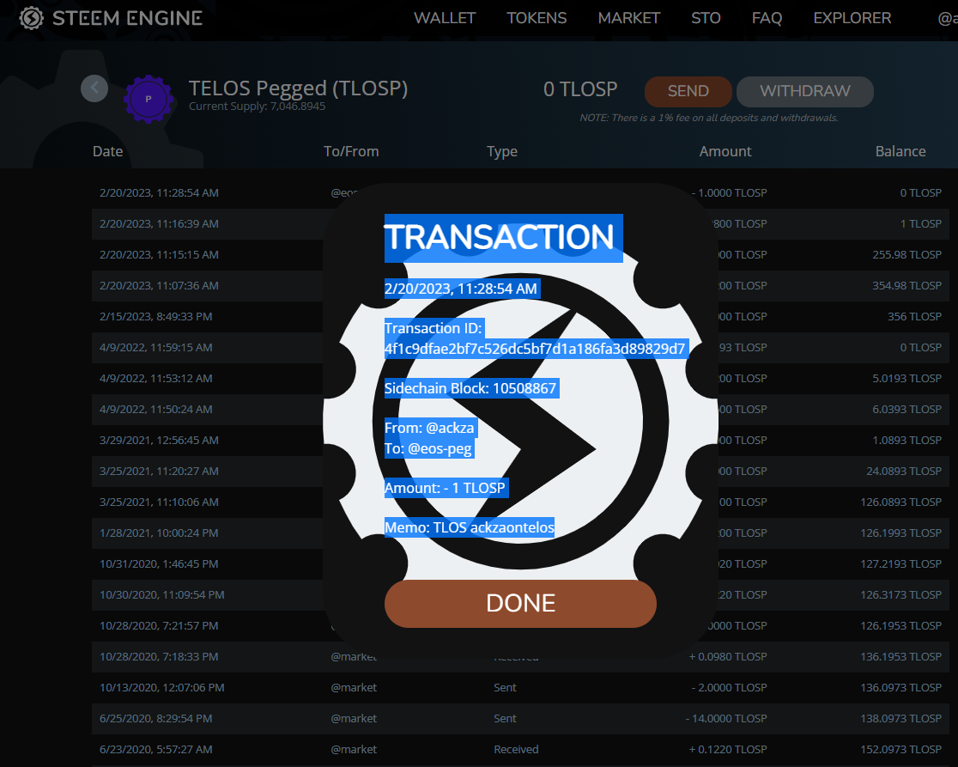The image size is (958, 767).
Task: Click the - 2.0000 TLOSP amount
Action: tap(730, 687)
